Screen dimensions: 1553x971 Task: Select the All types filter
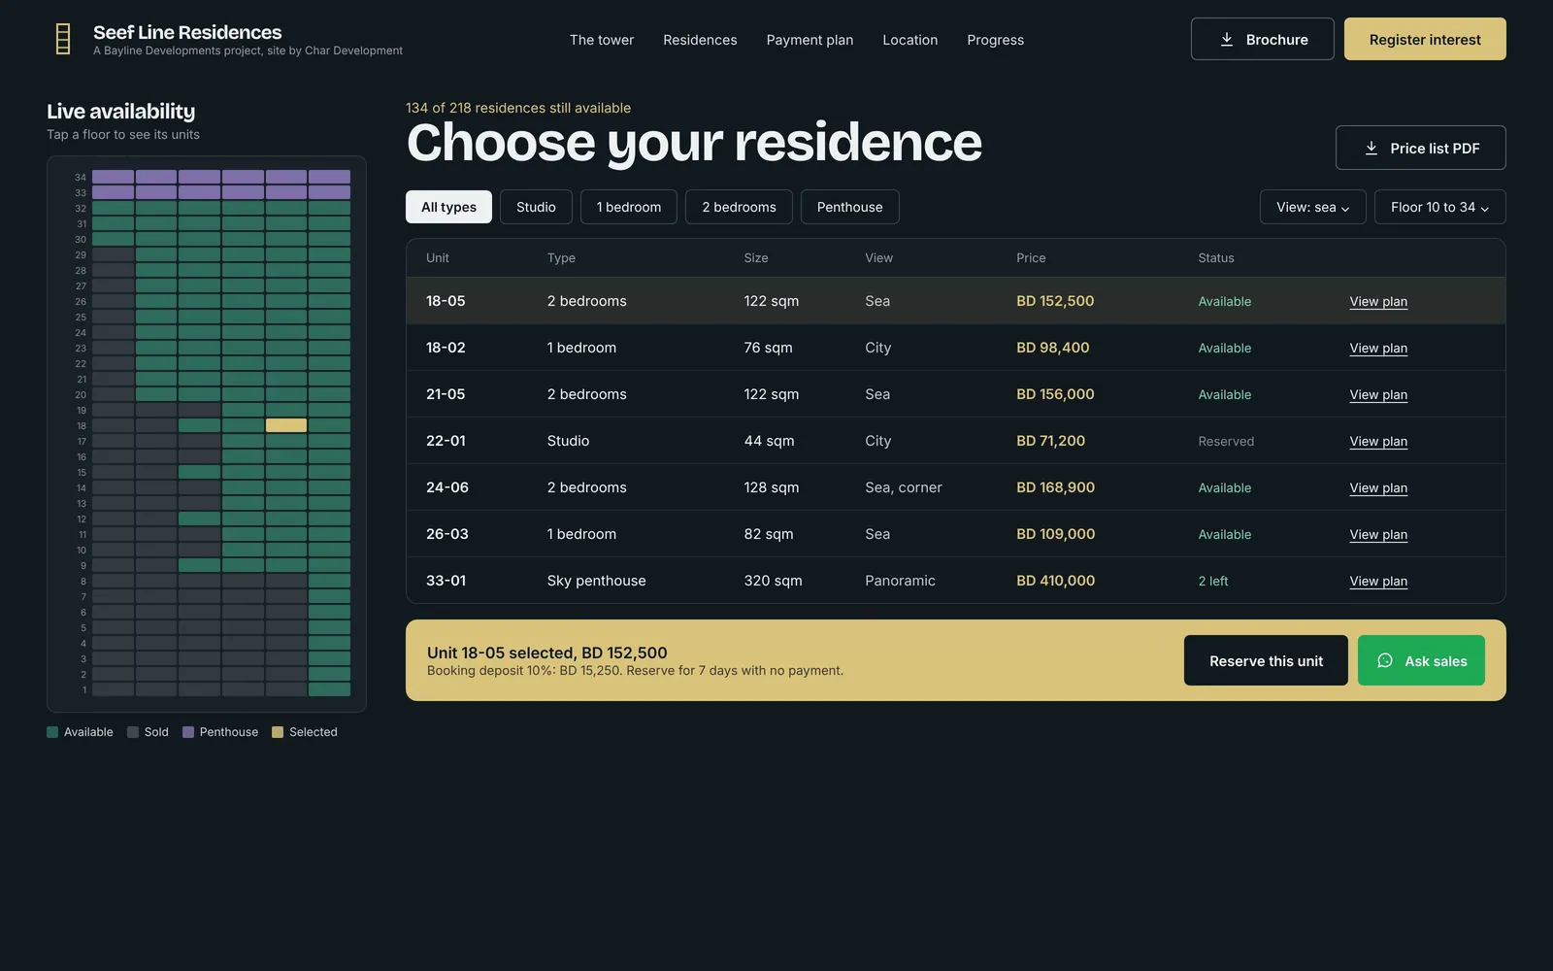coord(448,207)
